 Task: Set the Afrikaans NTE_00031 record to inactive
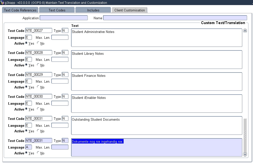38,153
